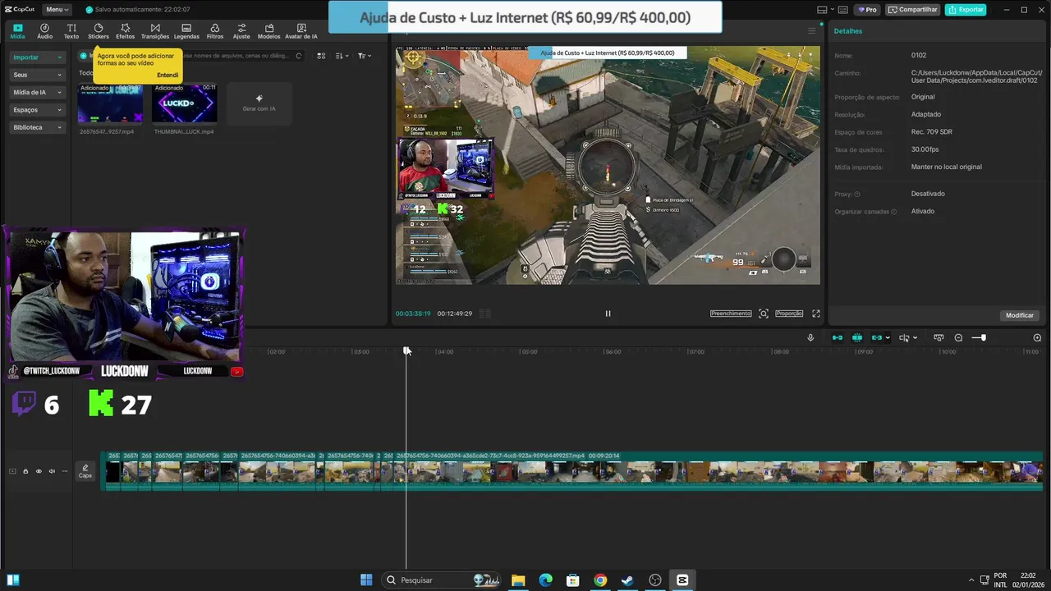Open the Modelos panel
The width and height of the screenshot is (1051, 591).
[268, 31]
